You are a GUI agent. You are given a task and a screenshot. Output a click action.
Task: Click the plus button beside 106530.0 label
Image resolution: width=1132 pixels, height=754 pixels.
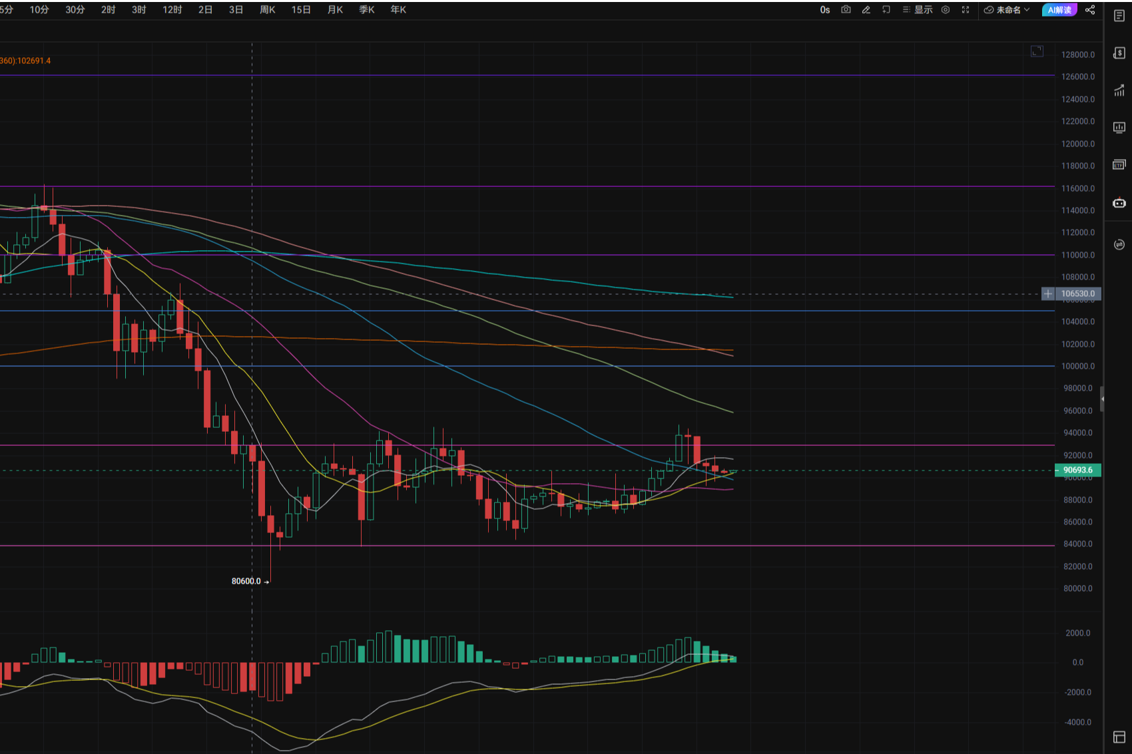point(1048,293)
